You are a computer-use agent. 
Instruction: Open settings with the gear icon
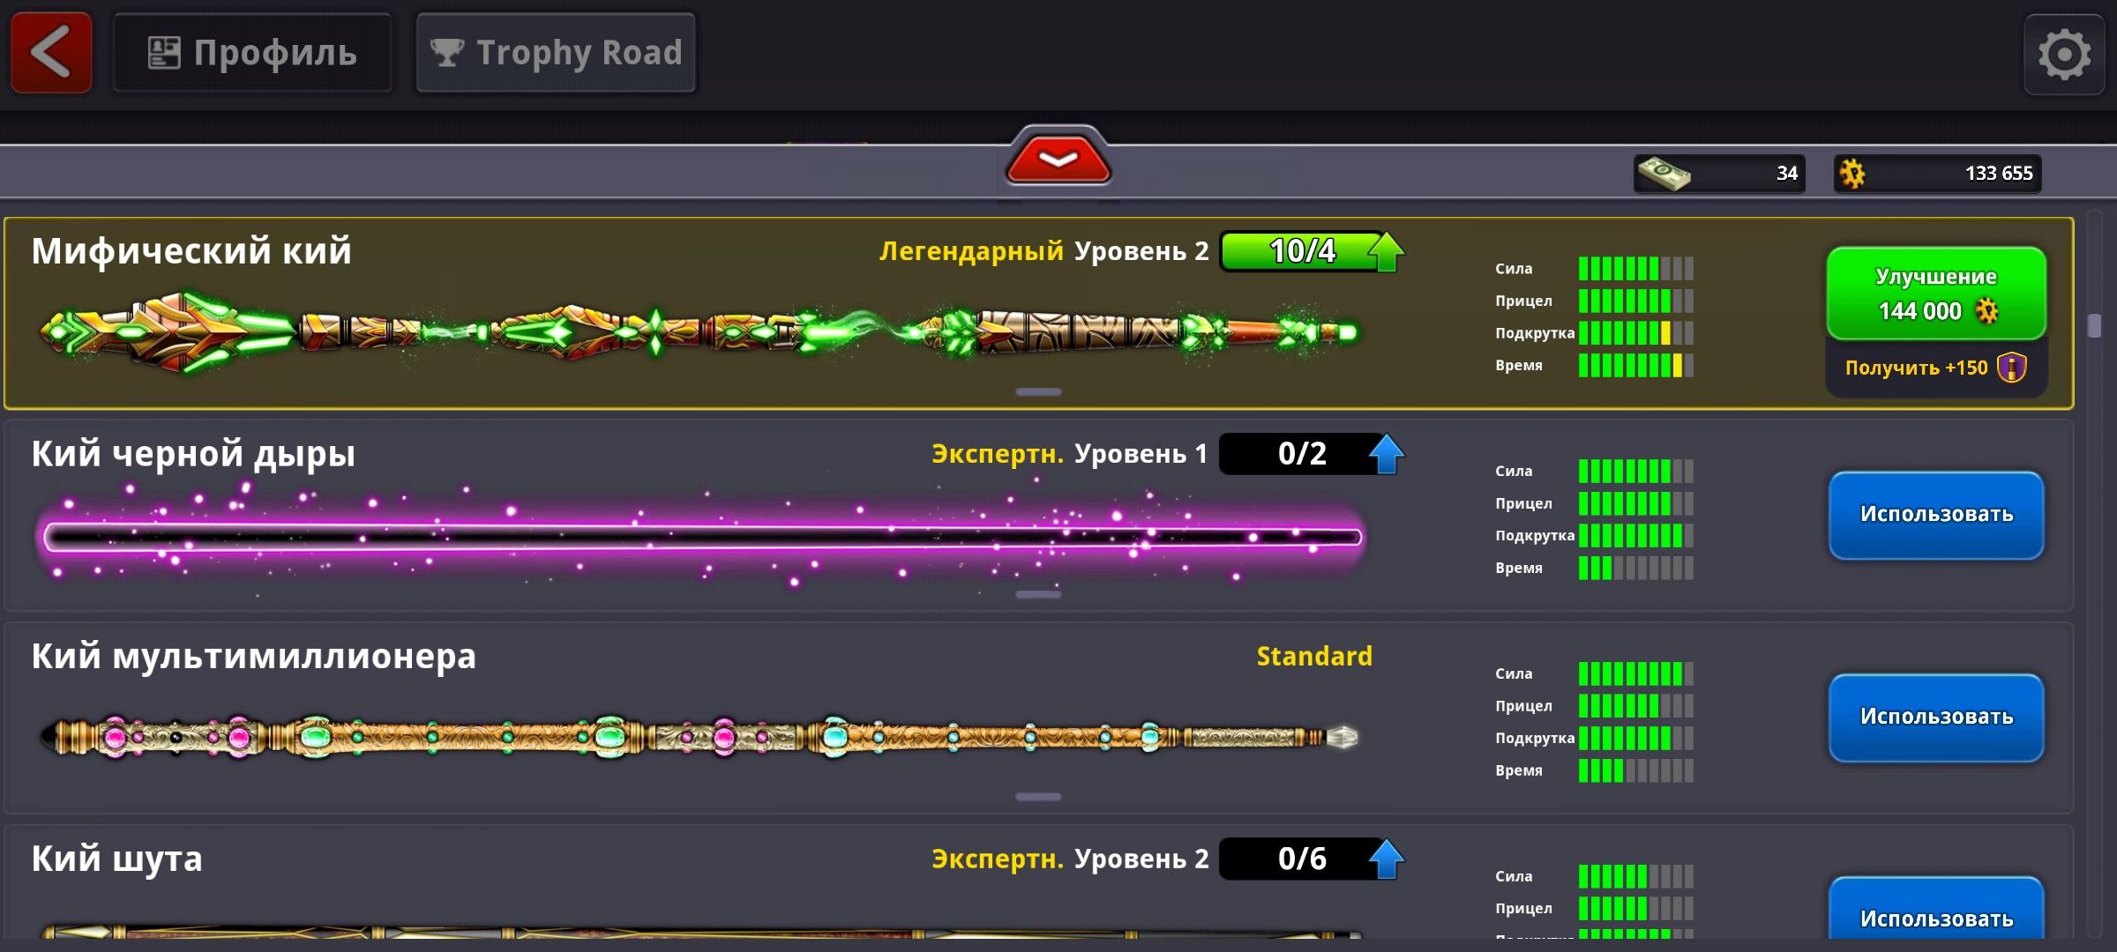coord(2064,55)
